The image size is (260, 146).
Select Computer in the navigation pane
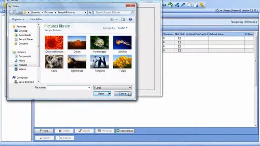point(20,77)
